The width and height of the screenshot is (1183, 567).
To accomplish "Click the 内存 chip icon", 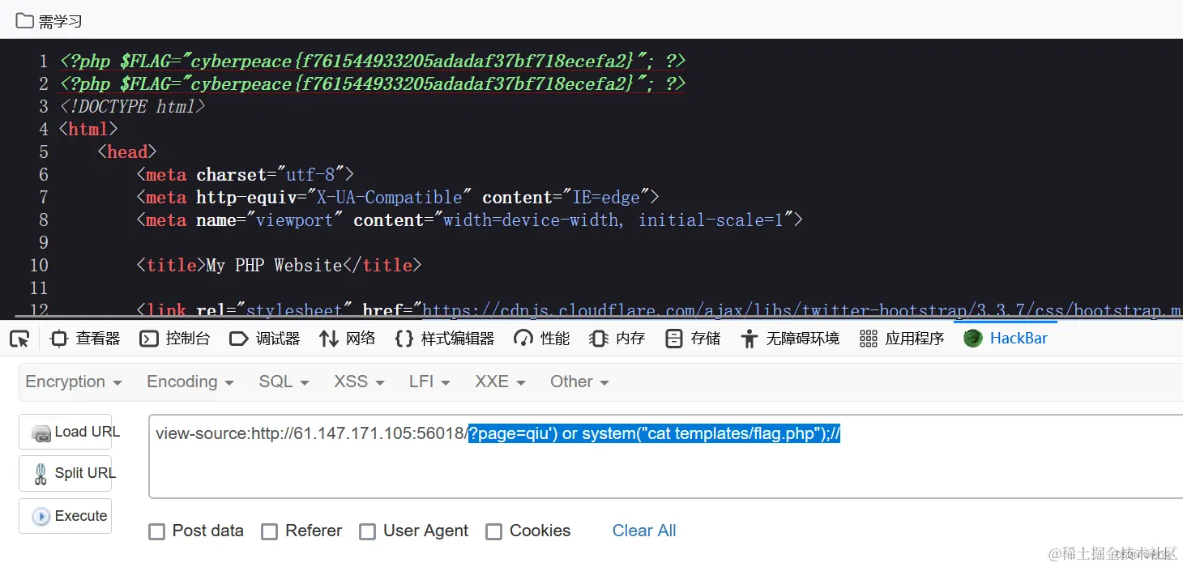I will point(599,339).
